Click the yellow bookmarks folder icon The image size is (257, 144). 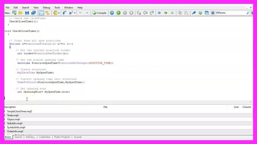click(x=55, y=13)
